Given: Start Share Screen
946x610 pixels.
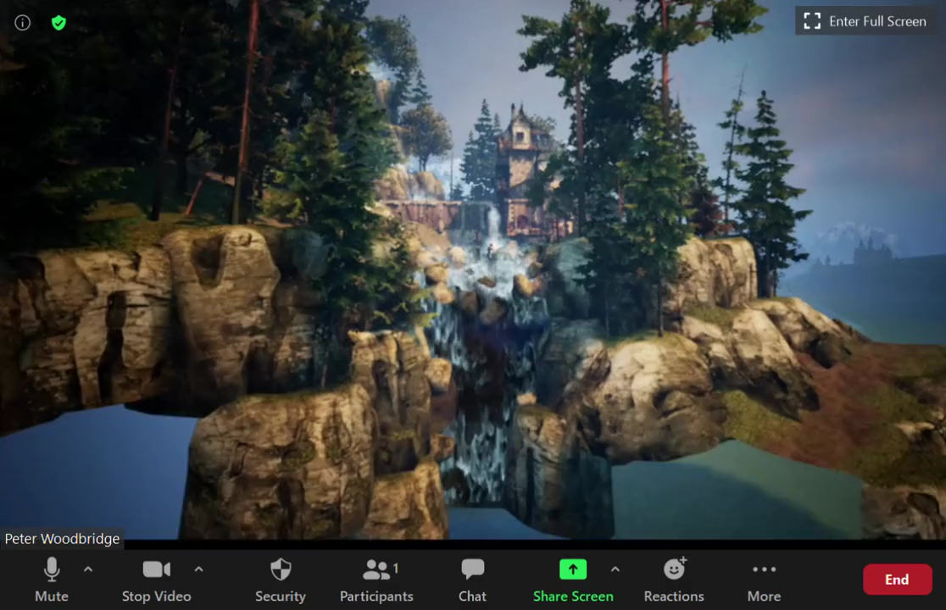Looking at the screenshot, I should coord(573,579).
